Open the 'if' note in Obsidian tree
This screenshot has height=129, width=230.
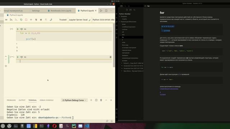tap(123, 40)
